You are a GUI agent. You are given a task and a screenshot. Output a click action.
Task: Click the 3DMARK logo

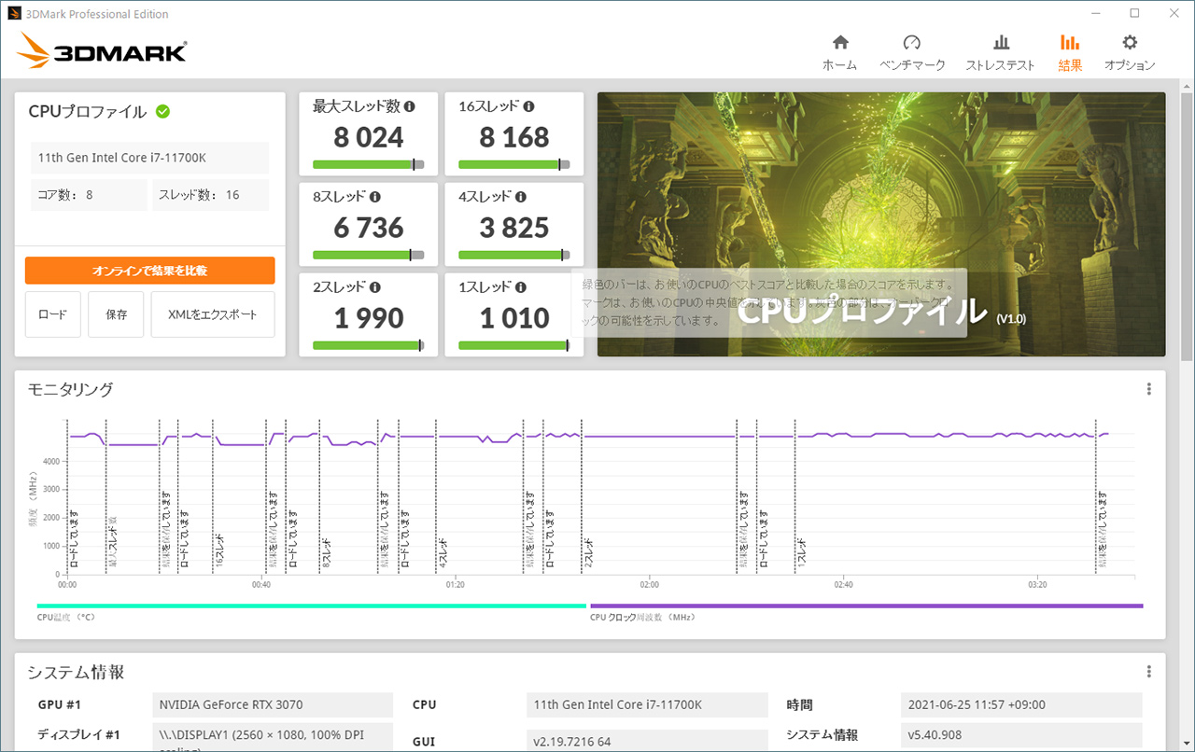pos(102,52)
